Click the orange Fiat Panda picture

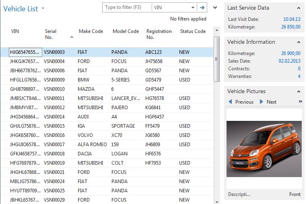(264, 149)
